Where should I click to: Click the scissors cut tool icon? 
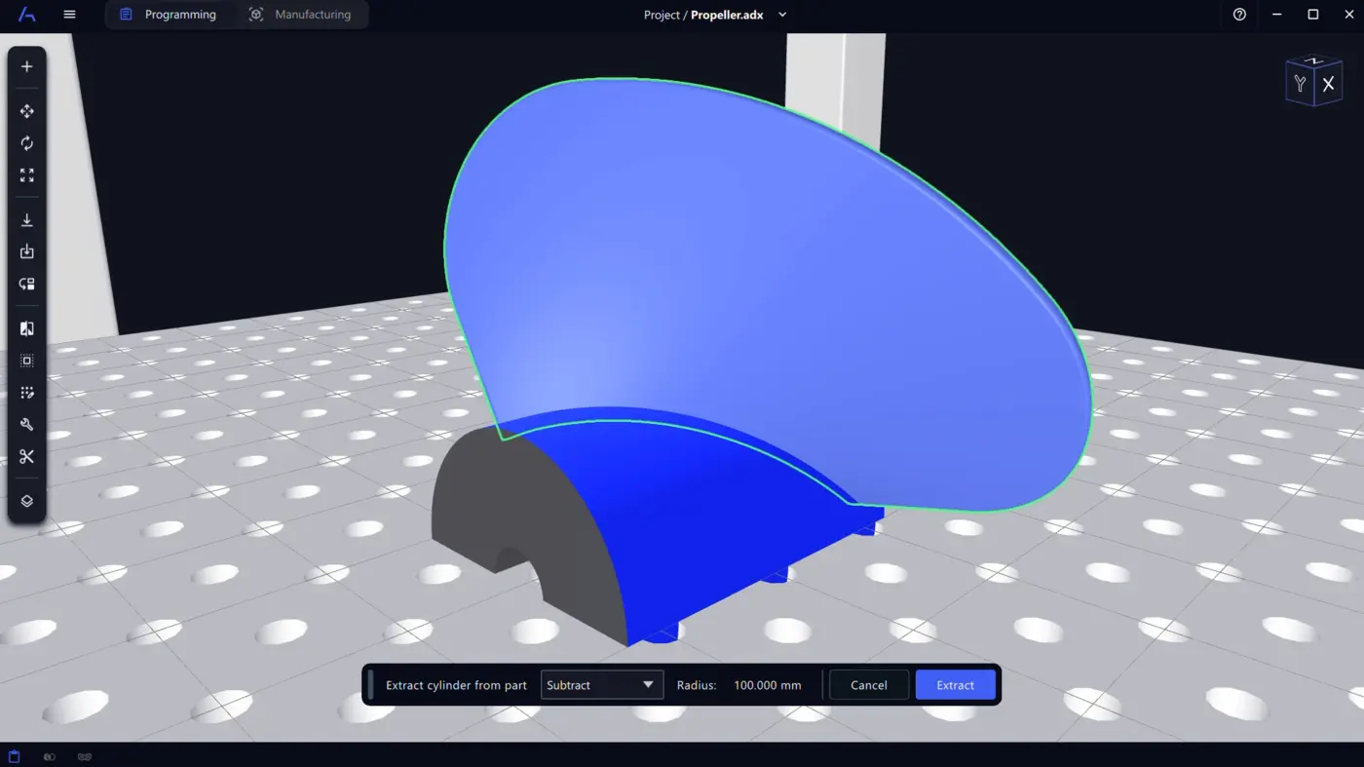pyautogui.click(x=27, y=456)
